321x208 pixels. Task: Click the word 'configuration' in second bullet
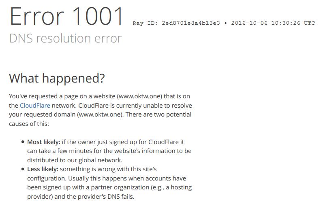(x=47, y=178)
